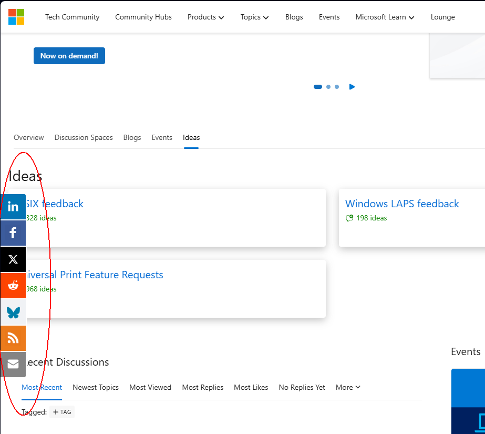Share via Facebook icon

tap(13, 233)
